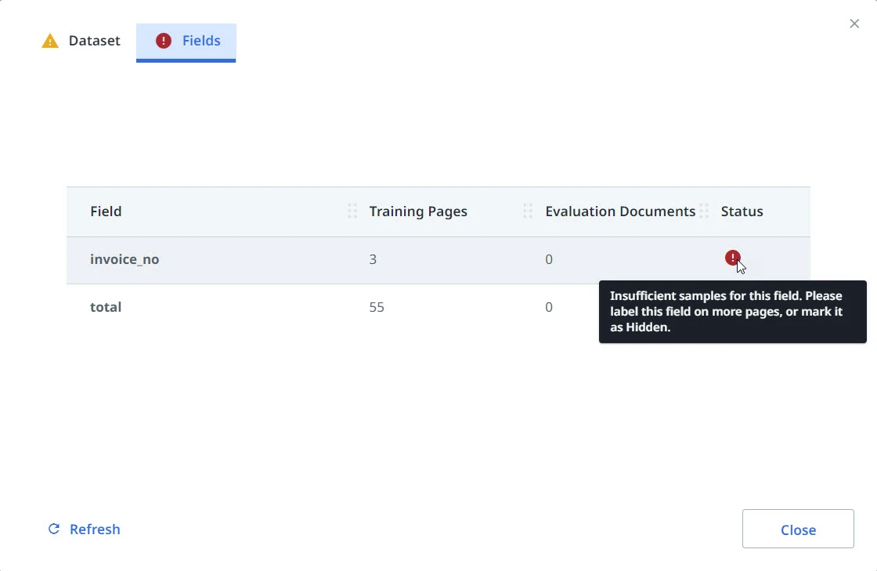Select the invoice_no field name
The width and height of the screenshot is (877, 571).
point(125,259)
